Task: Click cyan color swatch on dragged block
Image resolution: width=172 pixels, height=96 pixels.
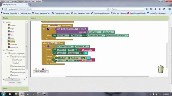Action: coord(88,58)
